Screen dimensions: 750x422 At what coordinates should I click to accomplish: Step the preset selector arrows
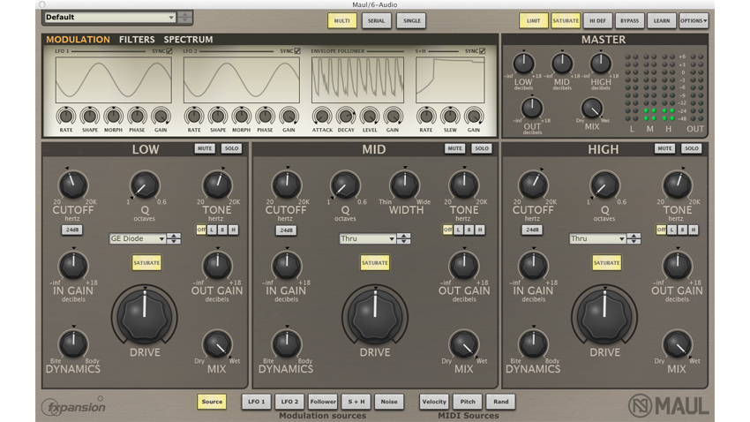[184, 18]
